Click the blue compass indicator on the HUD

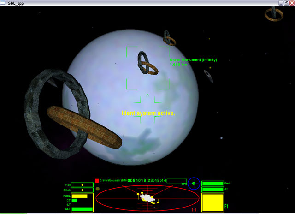click(x=194, y=184)
